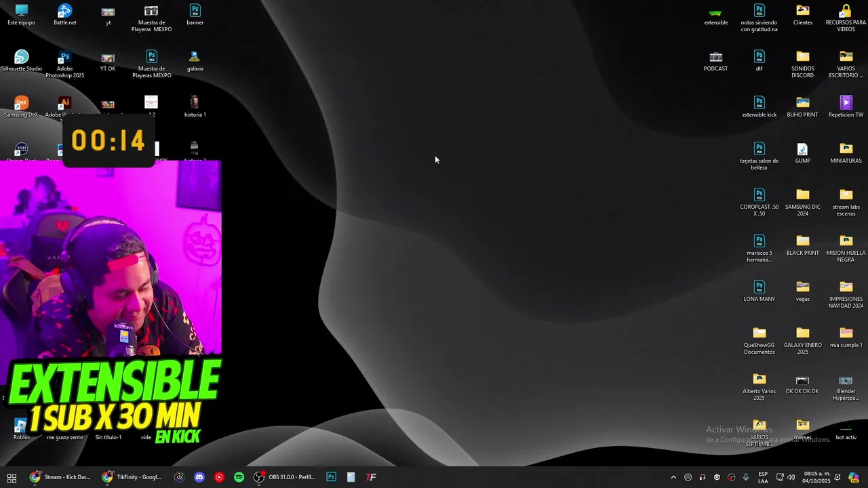
Task: Select the galaxia desktop icon
Action: coord(195,61)
